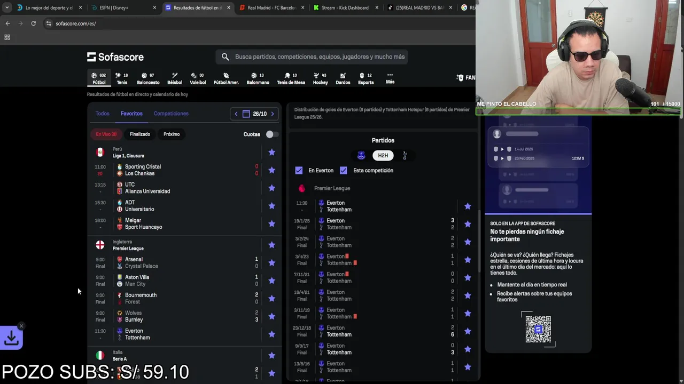Viewport: 684px width, 384px height.
Task: Select the Everton crest tab in Partidos
Action: tap(361, 156)
